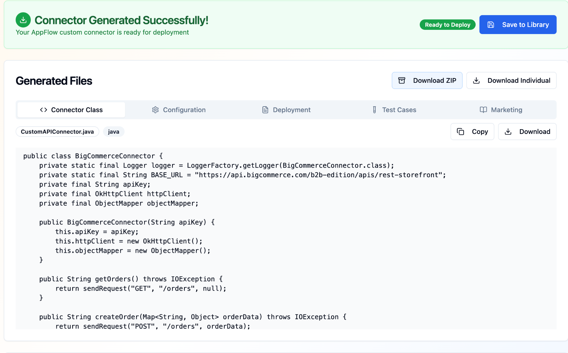This screenshot has width=568, height=353.
Task: Click the book icon next to Marketing
Action: [x=483, y=110]
